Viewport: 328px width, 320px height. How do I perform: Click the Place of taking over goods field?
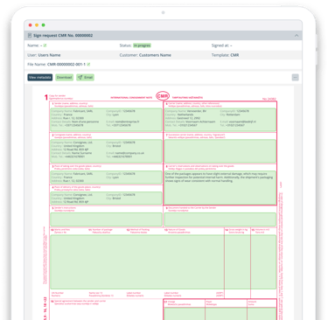[x=106, y=177]
